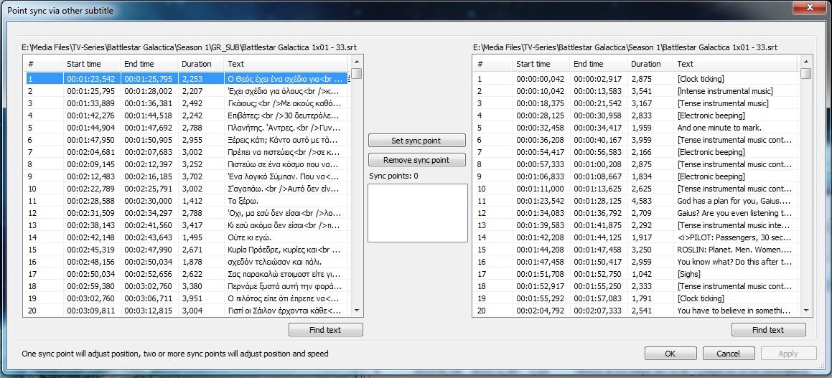Image resolution: width=832 pixels, height=378 pixels.
Task: Select left row 16 starting 00:02:48,156
Action: [x=186, y=262]
